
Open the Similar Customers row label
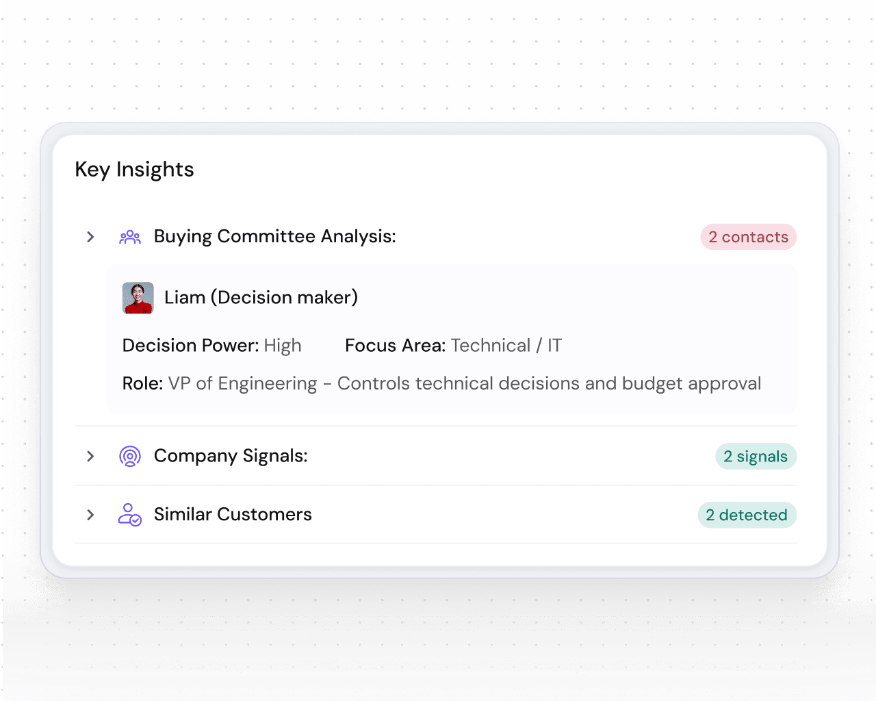[233, 515]
